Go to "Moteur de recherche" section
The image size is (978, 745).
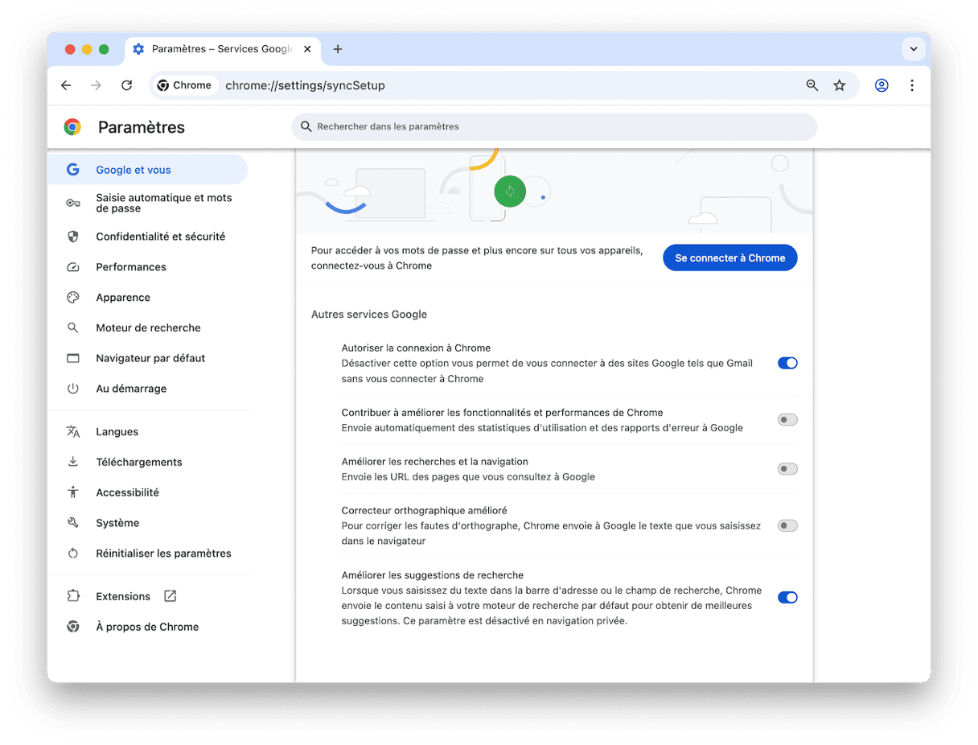148,327
